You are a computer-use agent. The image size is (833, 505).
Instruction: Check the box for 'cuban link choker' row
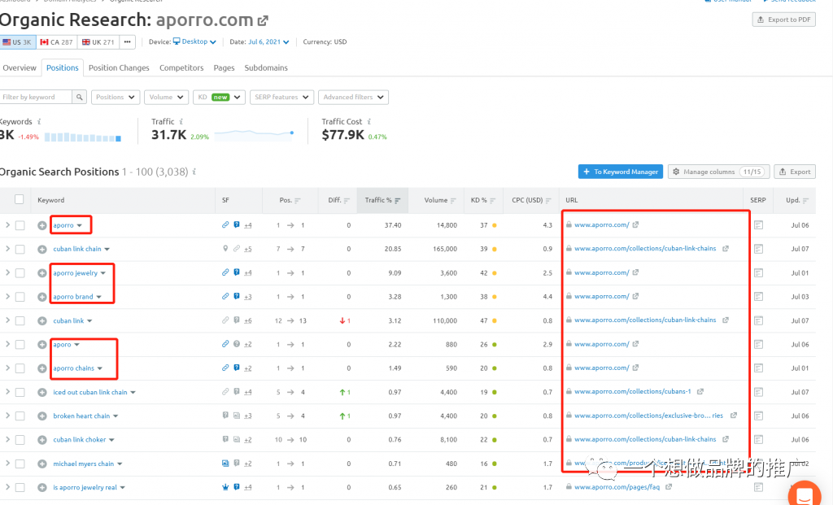click(20, 440)
